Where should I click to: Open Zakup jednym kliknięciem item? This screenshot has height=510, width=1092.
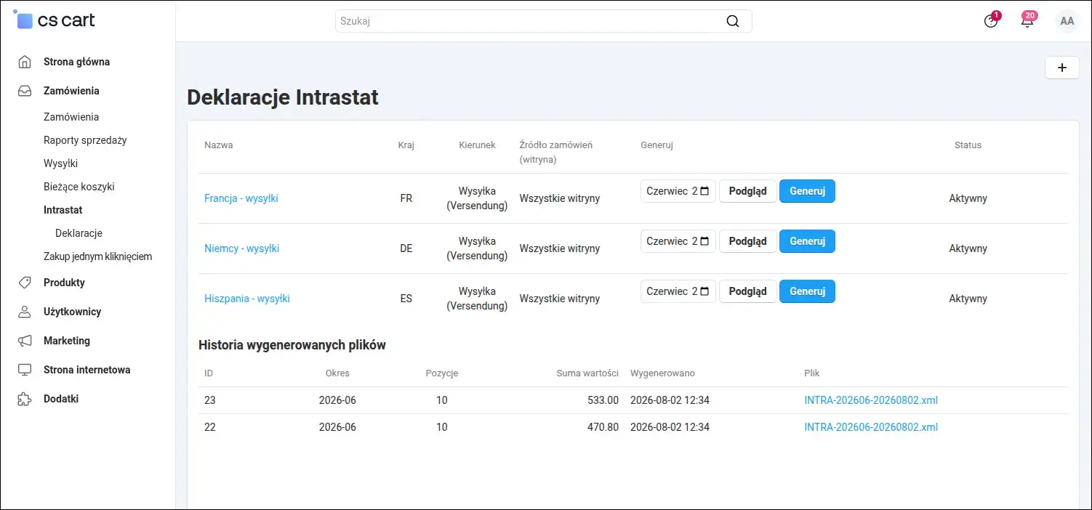97,256
